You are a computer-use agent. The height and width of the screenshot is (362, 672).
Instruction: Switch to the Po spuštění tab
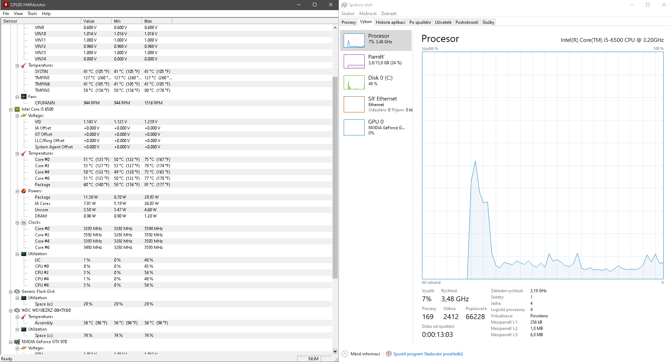420,22
